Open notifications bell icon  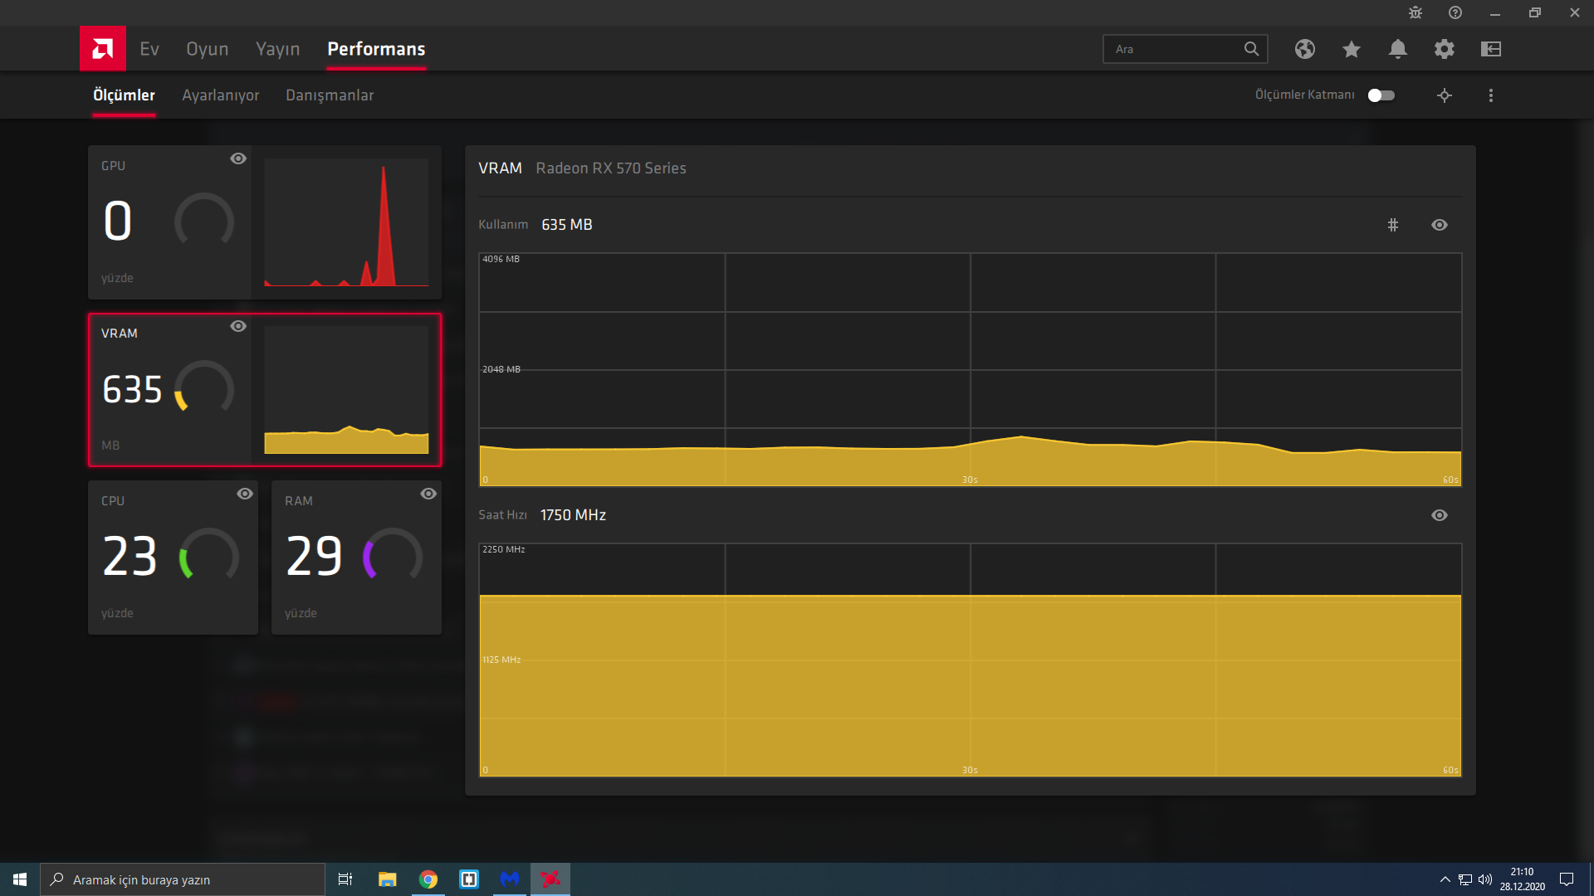click(x=1397, y=49)
